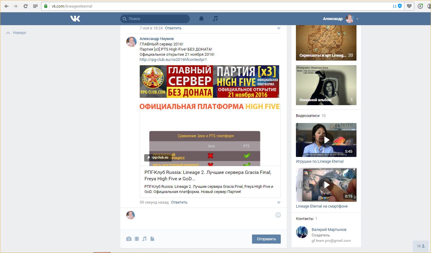Open the РПГ-Клуб Russia: Lineage 2 article title
The width and height of the screenshot is (431, 253).
coord(208,175)
